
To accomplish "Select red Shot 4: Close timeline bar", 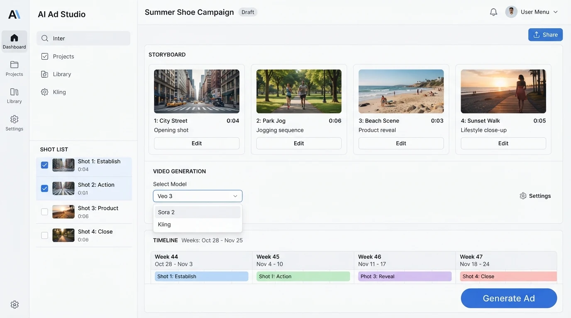I will point(508,277).
